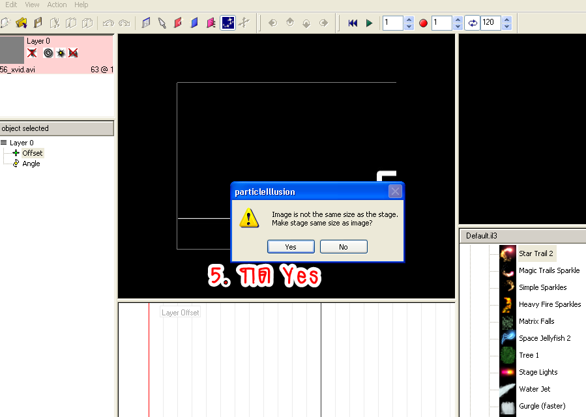Decrease start frame with down spinner
586x417 pixels.
pos(458,27)
